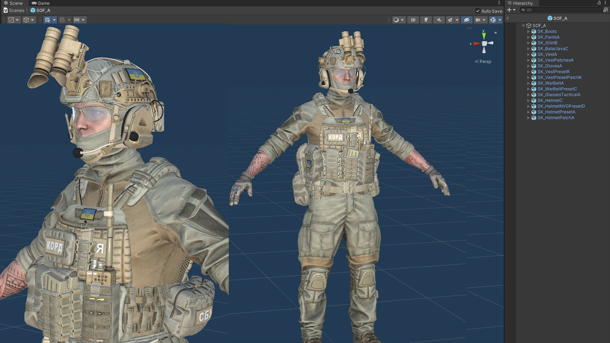Open the draw mode shading icon
This screenshot has height=343, width=610.
pos(396,20)
